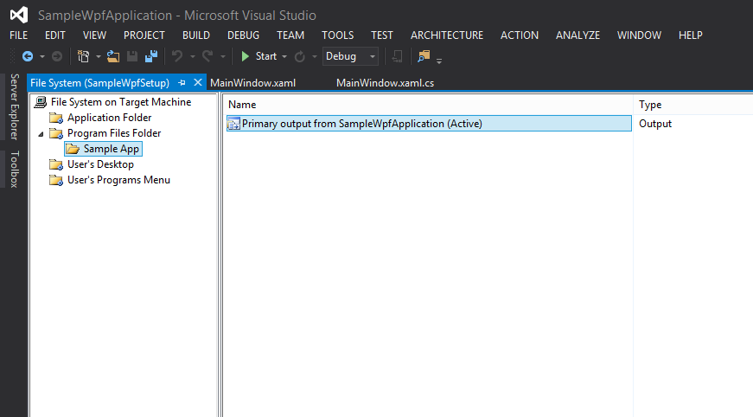753x417 pixels.
Task: Open the DEBUG menu
Action: (244, 35)
